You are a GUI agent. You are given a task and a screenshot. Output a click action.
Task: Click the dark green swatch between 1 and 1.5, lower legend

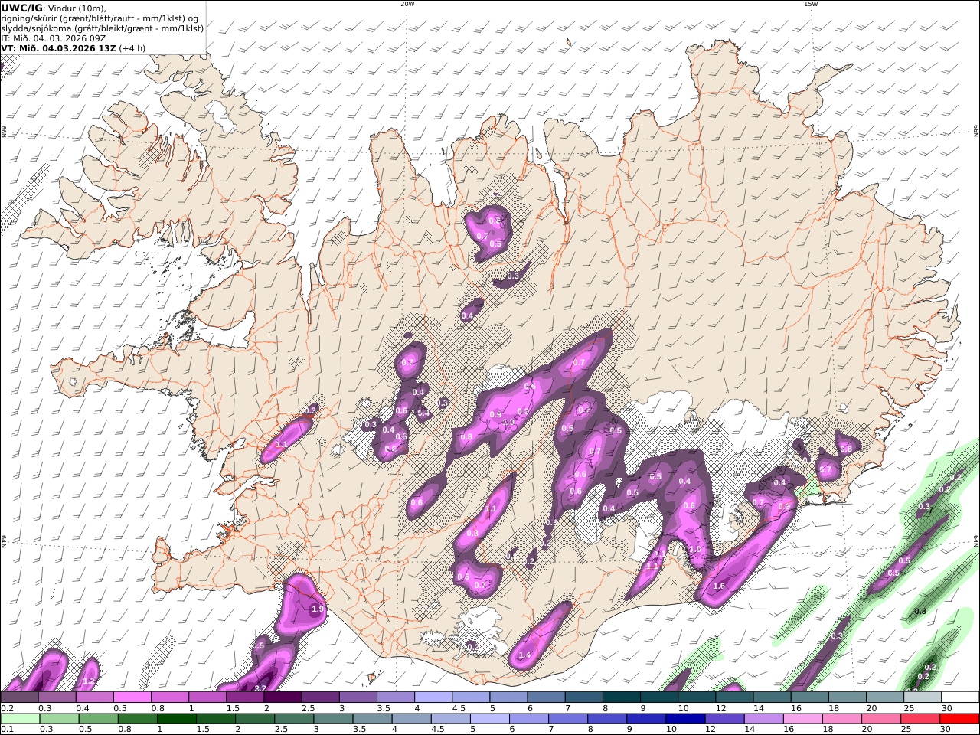pos(177,719)
